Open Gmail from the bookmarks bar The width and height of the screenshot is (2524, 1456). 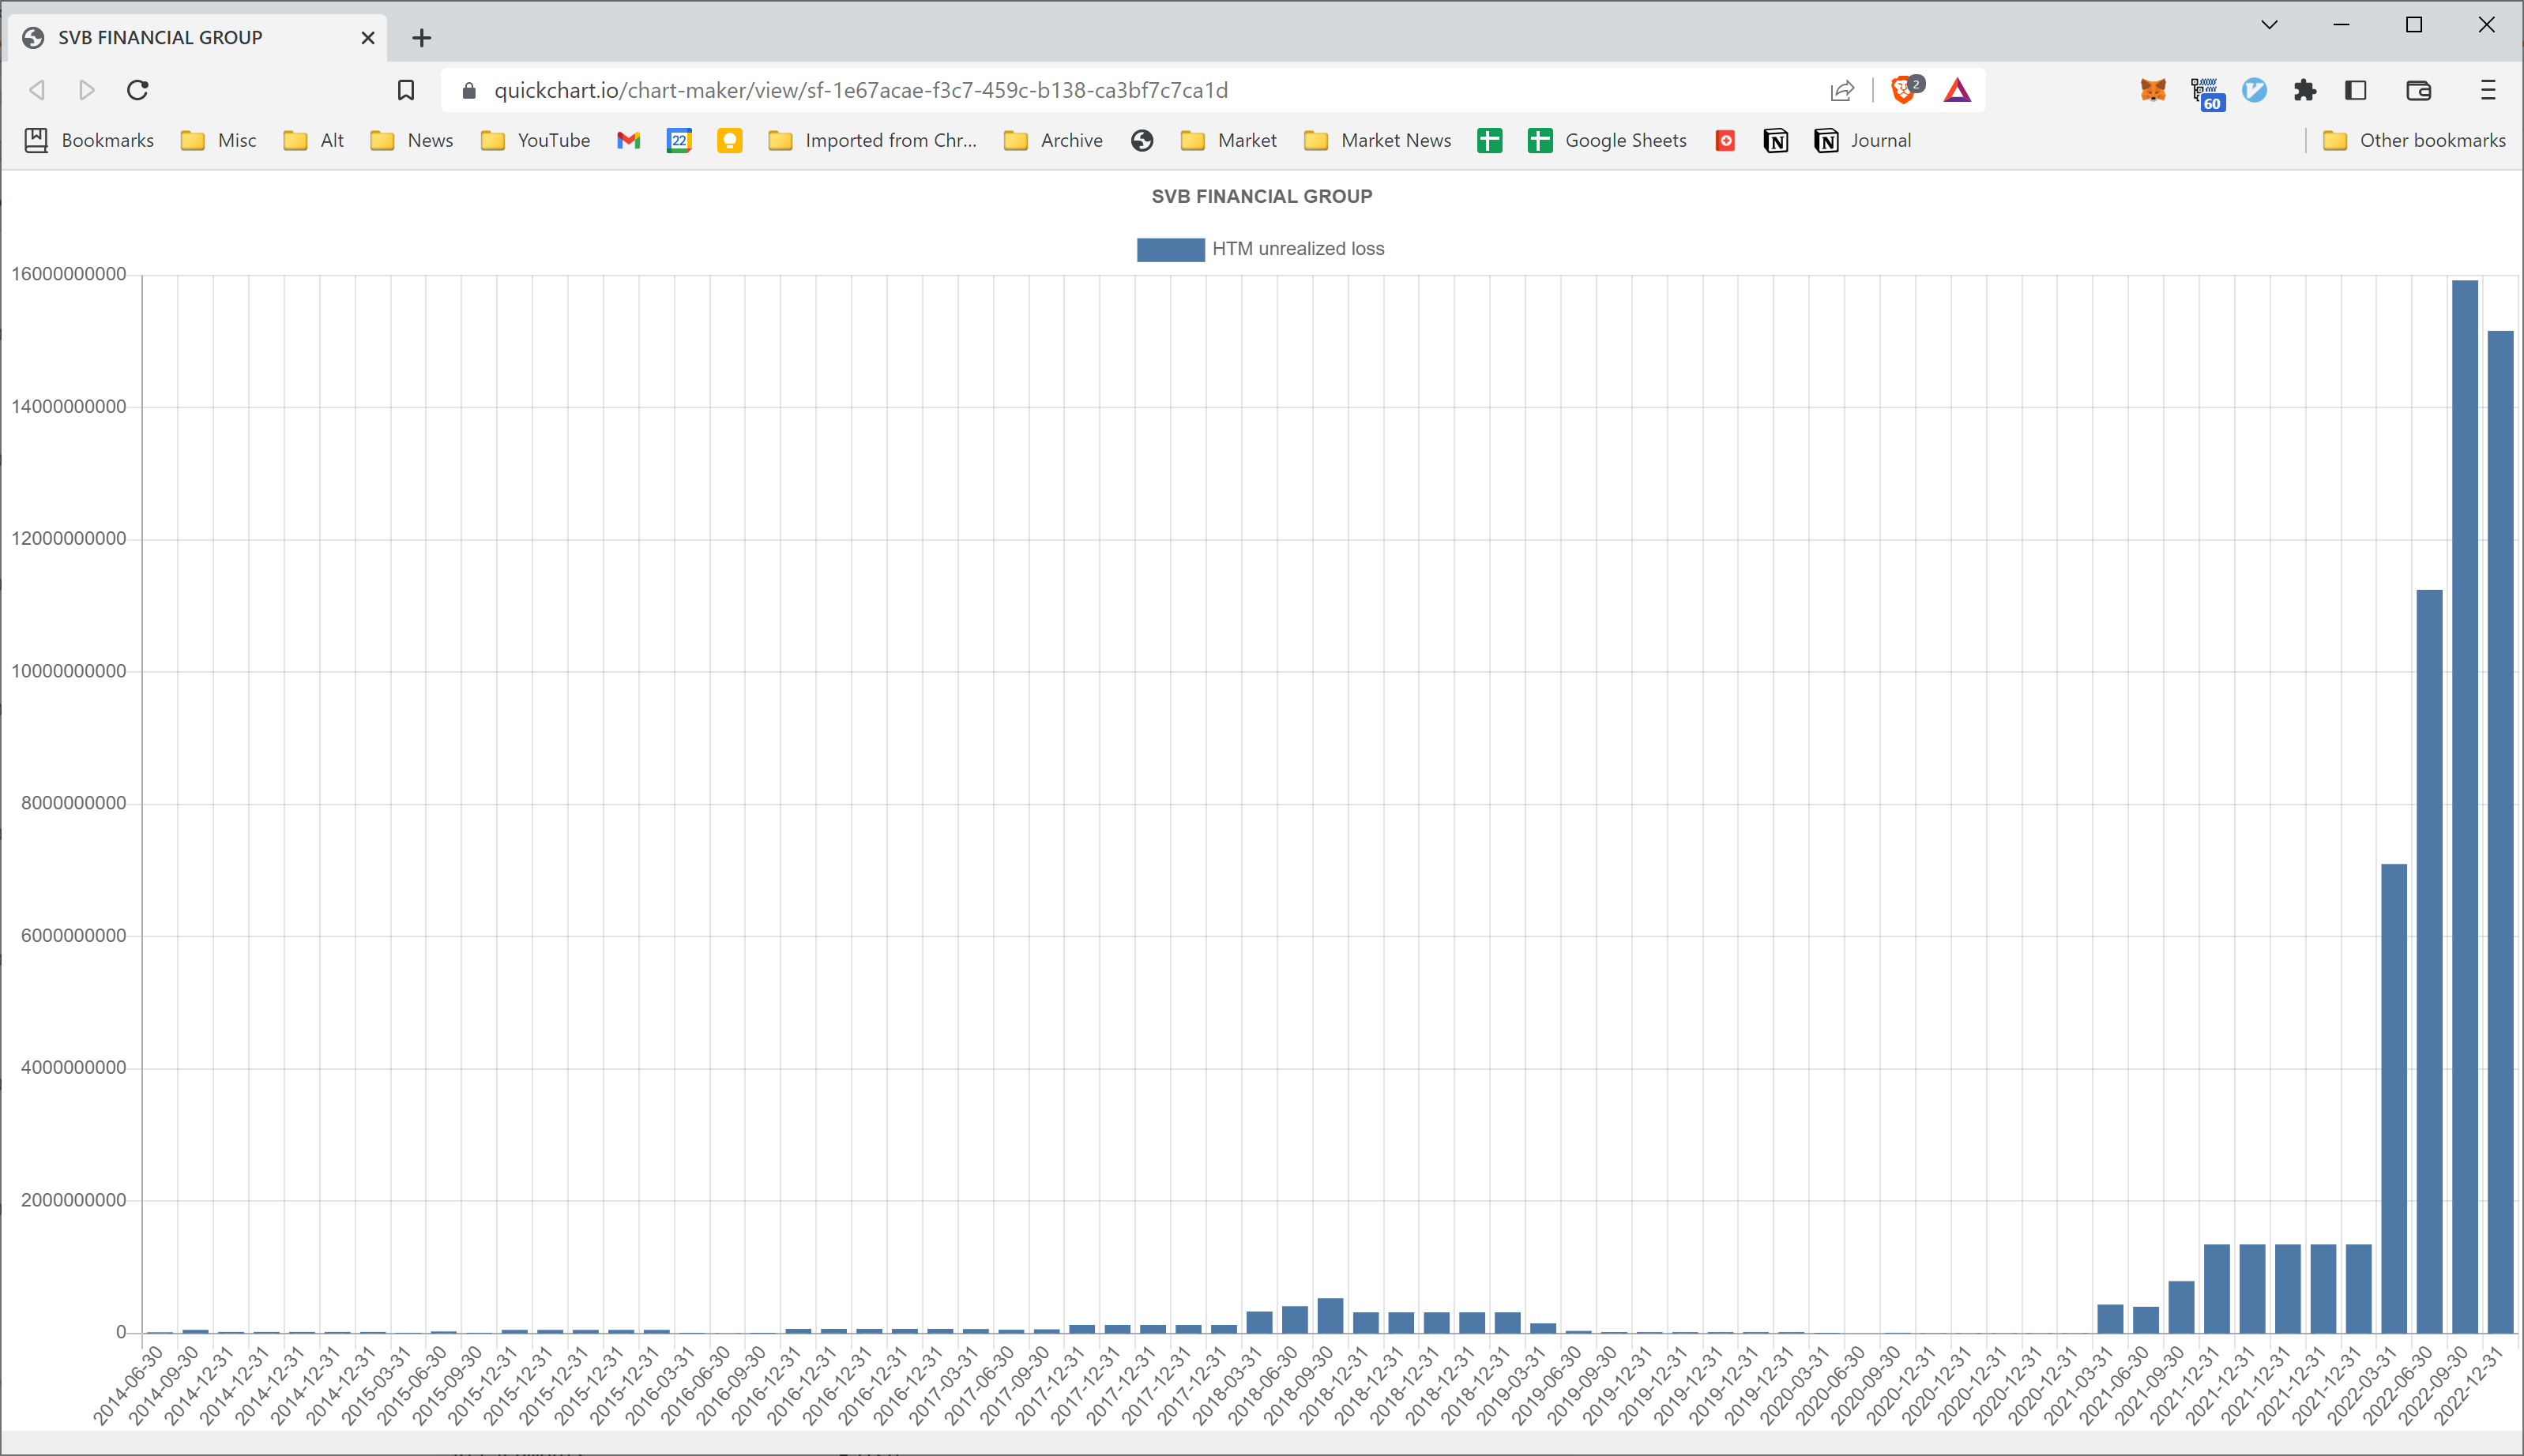628,141
